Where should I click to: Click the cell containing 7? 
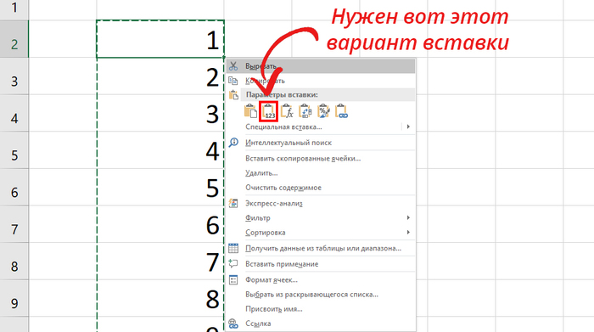160,262
